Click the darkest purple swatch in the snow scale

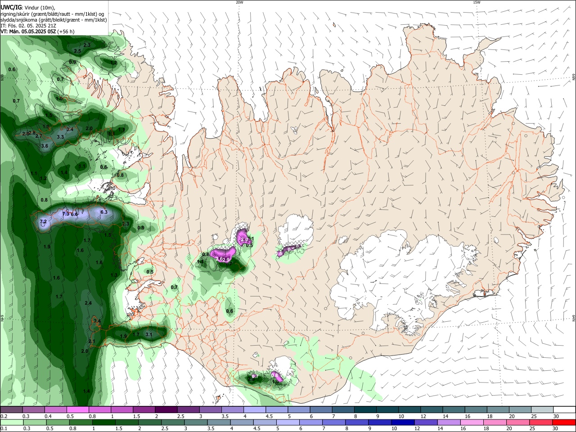coord(166,410)
